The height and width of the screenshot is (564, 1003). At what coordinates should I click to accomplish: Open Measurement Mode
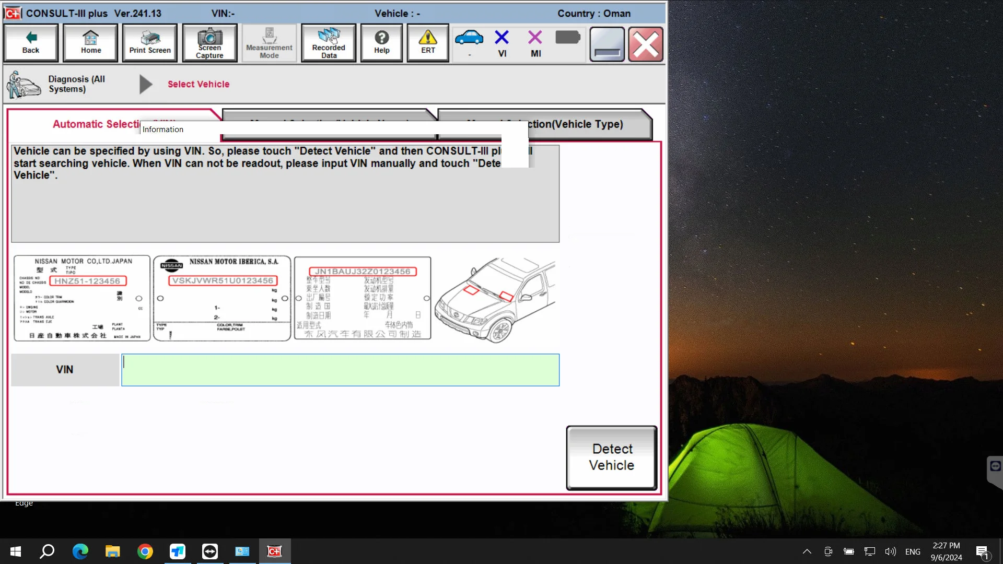pyautogui.click(x=269, y=43)
